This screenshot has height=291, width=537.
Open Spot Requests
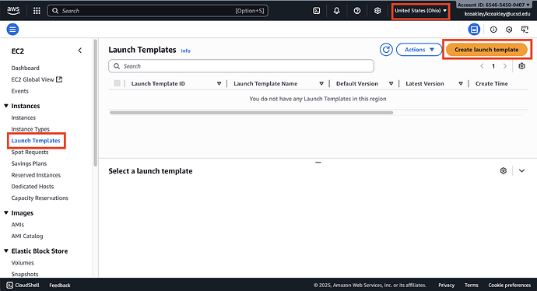click(30, 152)
